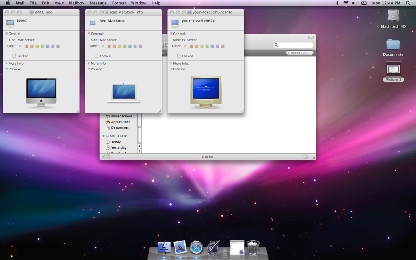Launch Mail from the Dock

click(x=180, y=247)
